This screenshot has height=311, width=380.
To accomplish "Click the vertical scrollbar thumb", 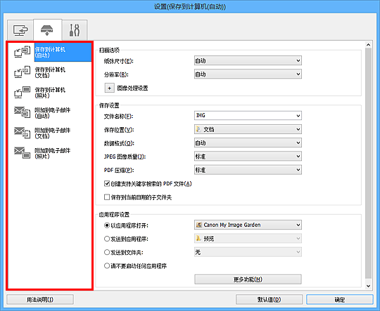I will click(x=368, y=164).
